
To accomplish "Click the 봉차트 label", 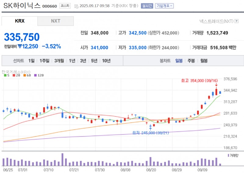I will (165, 61).
